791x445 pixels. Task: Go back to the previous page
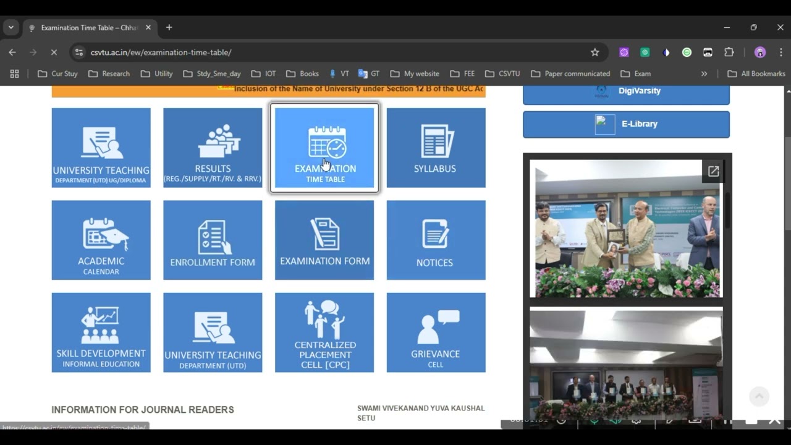tap(12, 53)
